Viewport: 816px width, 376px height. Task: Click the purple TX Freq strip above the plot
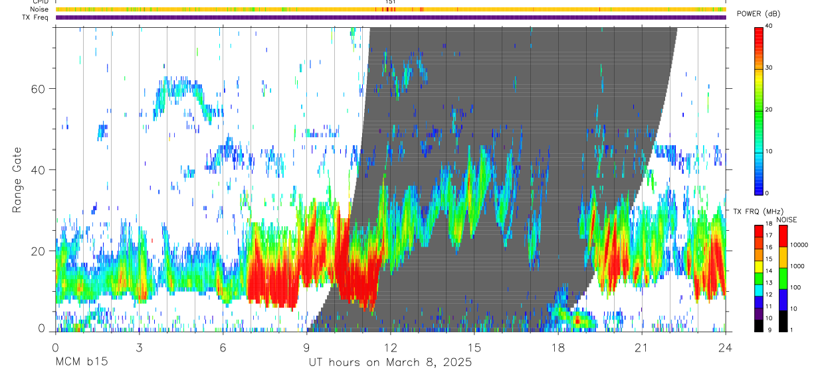coord(391,17)
